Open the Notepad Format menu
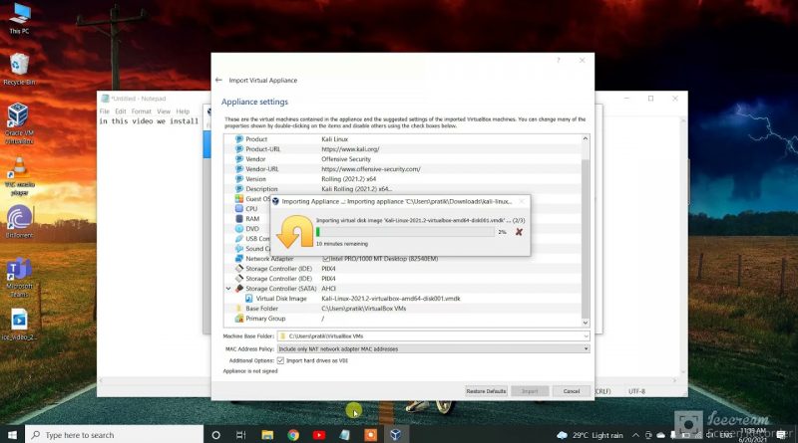Screen dimensions: 798x443 tap(141, 111)
